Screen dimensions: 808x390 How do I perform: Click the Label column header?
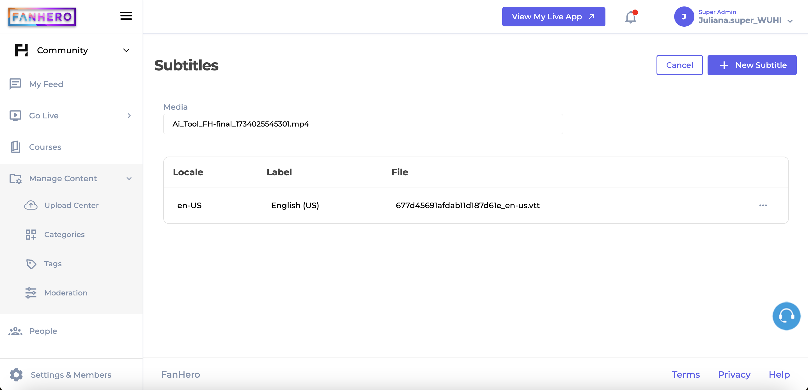279,172
